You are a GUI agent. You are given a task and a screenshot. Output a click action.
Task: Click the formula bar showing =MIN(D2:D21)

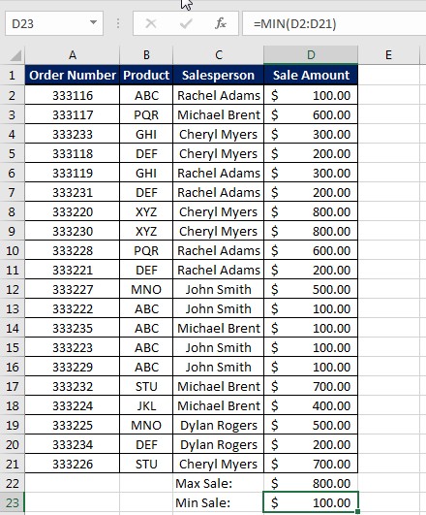(334, 23)
